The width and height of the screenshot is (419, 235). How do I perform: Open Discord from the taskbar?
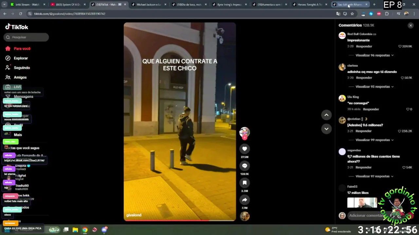104,230
